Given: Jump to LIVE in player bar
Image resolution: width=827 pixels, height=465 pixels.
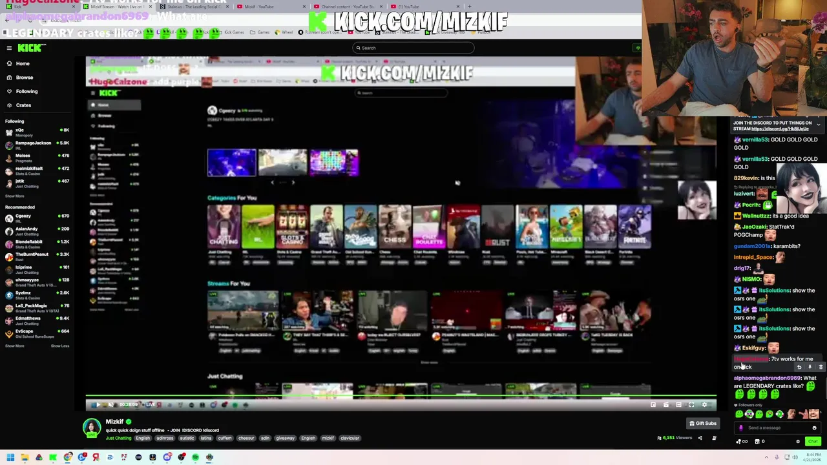Looking at the screenshot, I should (150, 405).
